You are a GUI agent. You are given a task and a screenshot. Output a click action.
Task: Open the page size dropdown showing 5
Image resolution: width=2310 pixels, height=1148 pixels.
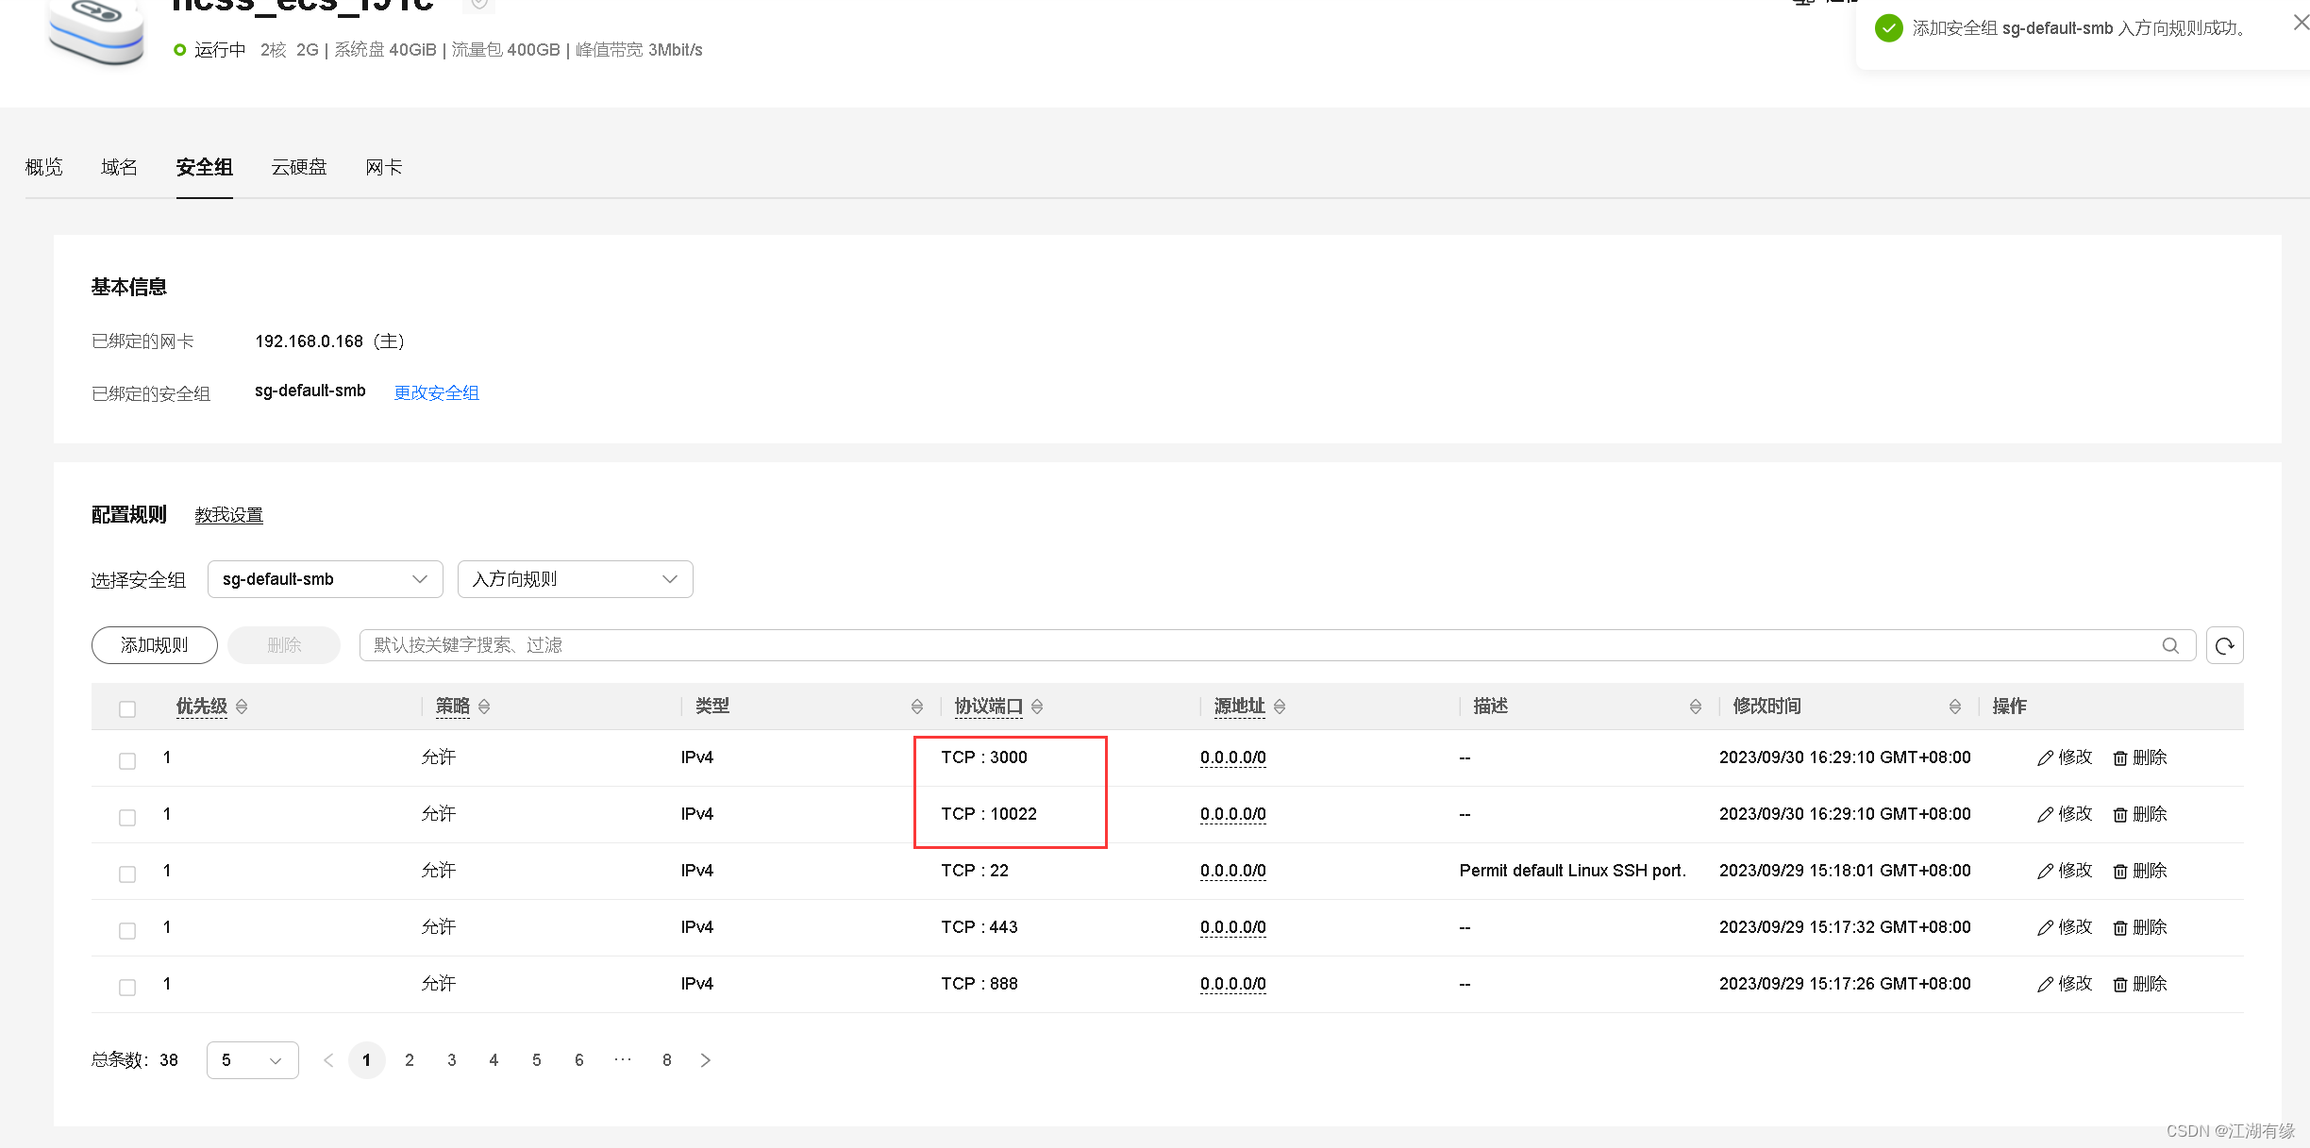coord(252,1060)
